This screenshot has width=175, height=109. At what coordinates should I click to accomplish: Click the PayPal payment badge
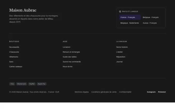[32, 84]
